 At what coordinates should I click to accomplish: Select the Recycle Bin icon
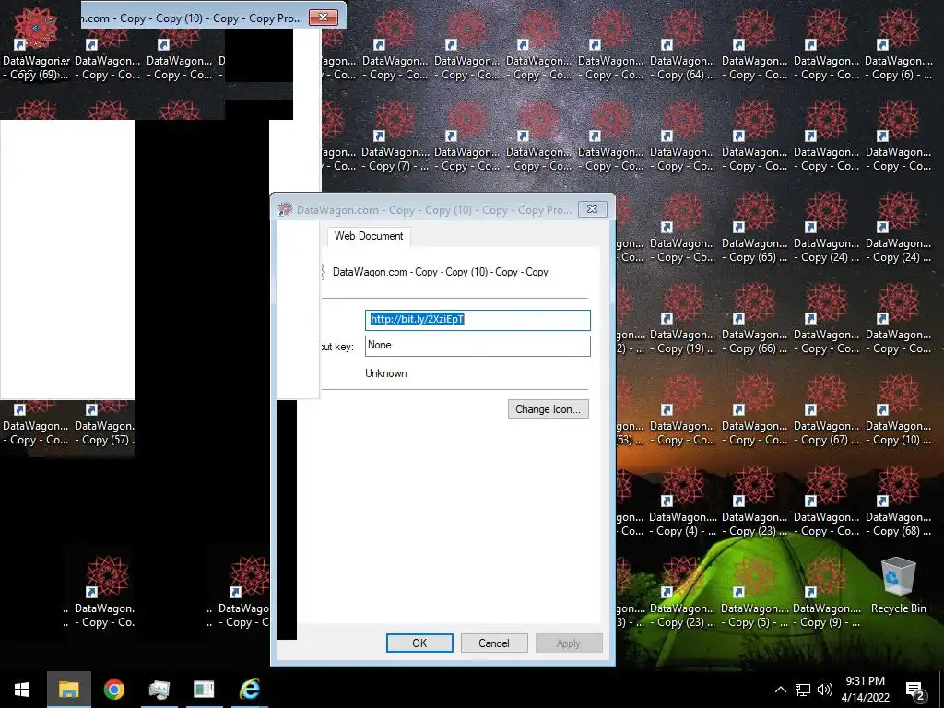(x=898, y=585)
